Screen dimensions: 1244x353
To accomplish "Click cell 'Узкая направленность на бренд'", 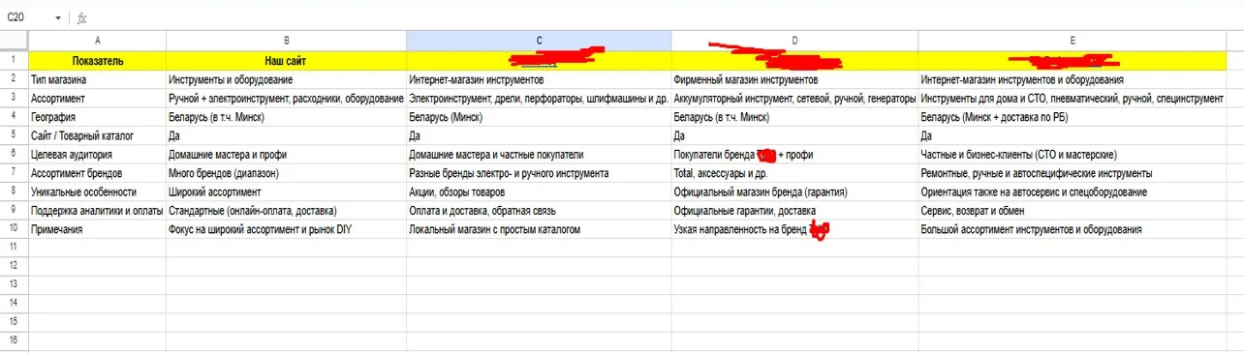I will (x=794, y=229).
